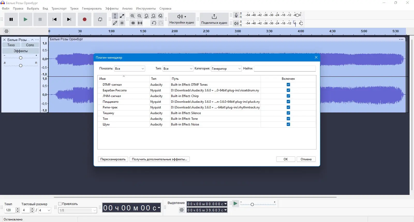Open the Показать dropdown
This screenshot has height=222, width=414.
pyautogui.click(x=130, y=69)
